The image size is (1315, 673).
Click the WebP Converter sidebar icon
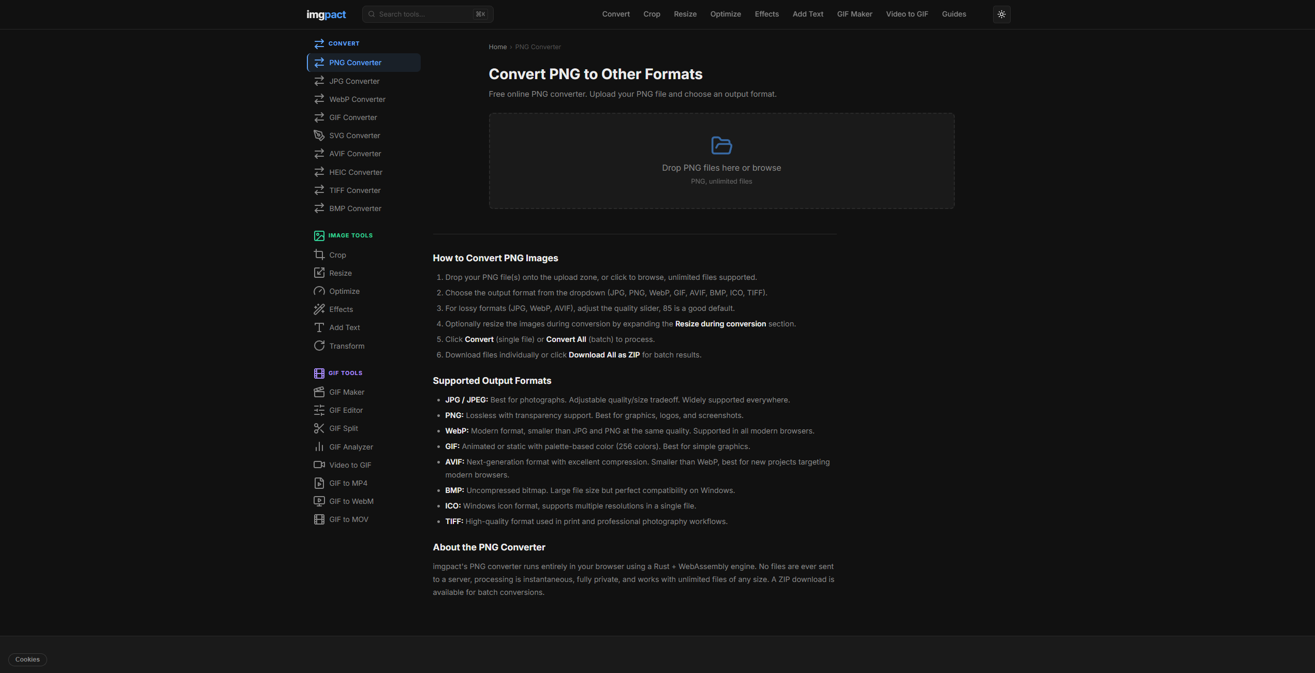coord(319,99)
